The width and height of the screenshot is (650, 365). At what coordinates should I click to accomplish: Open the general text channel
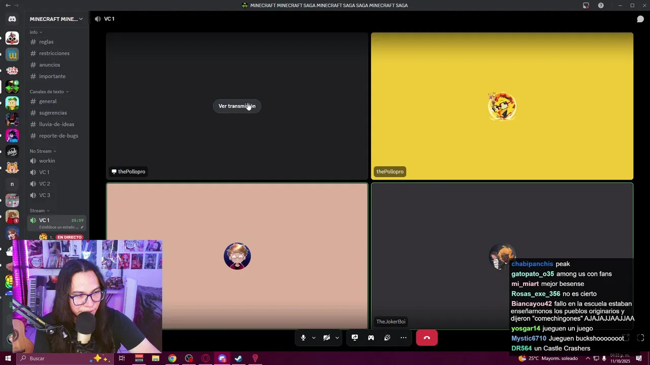[x=57, y=101]
